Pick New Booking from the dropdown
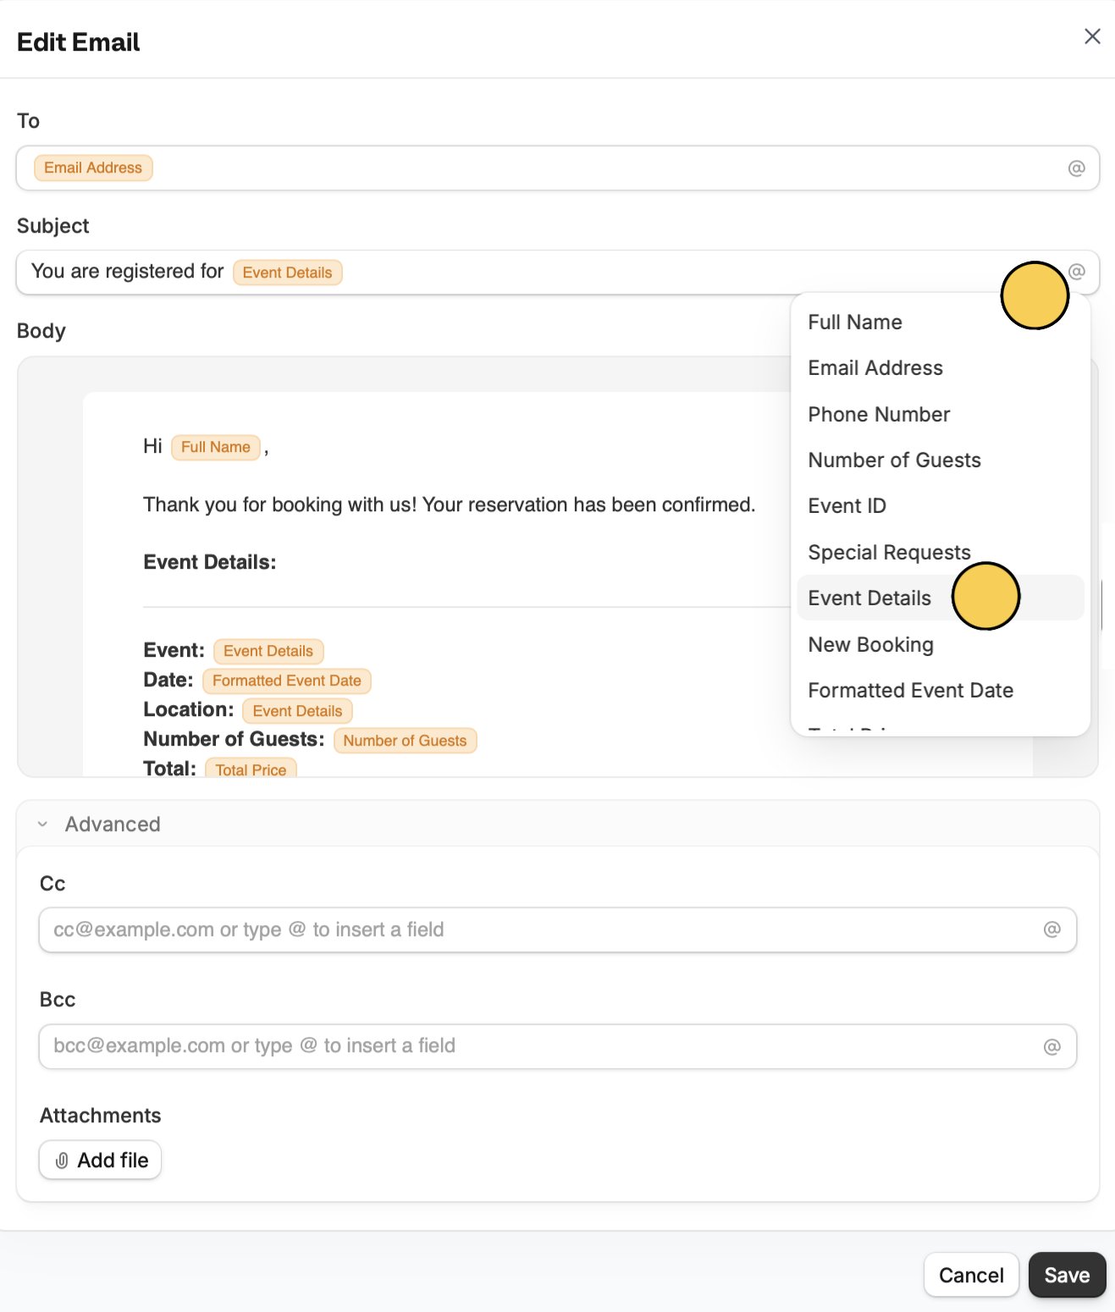Viewport: 1115px width, 1312px height. [870, 645]
